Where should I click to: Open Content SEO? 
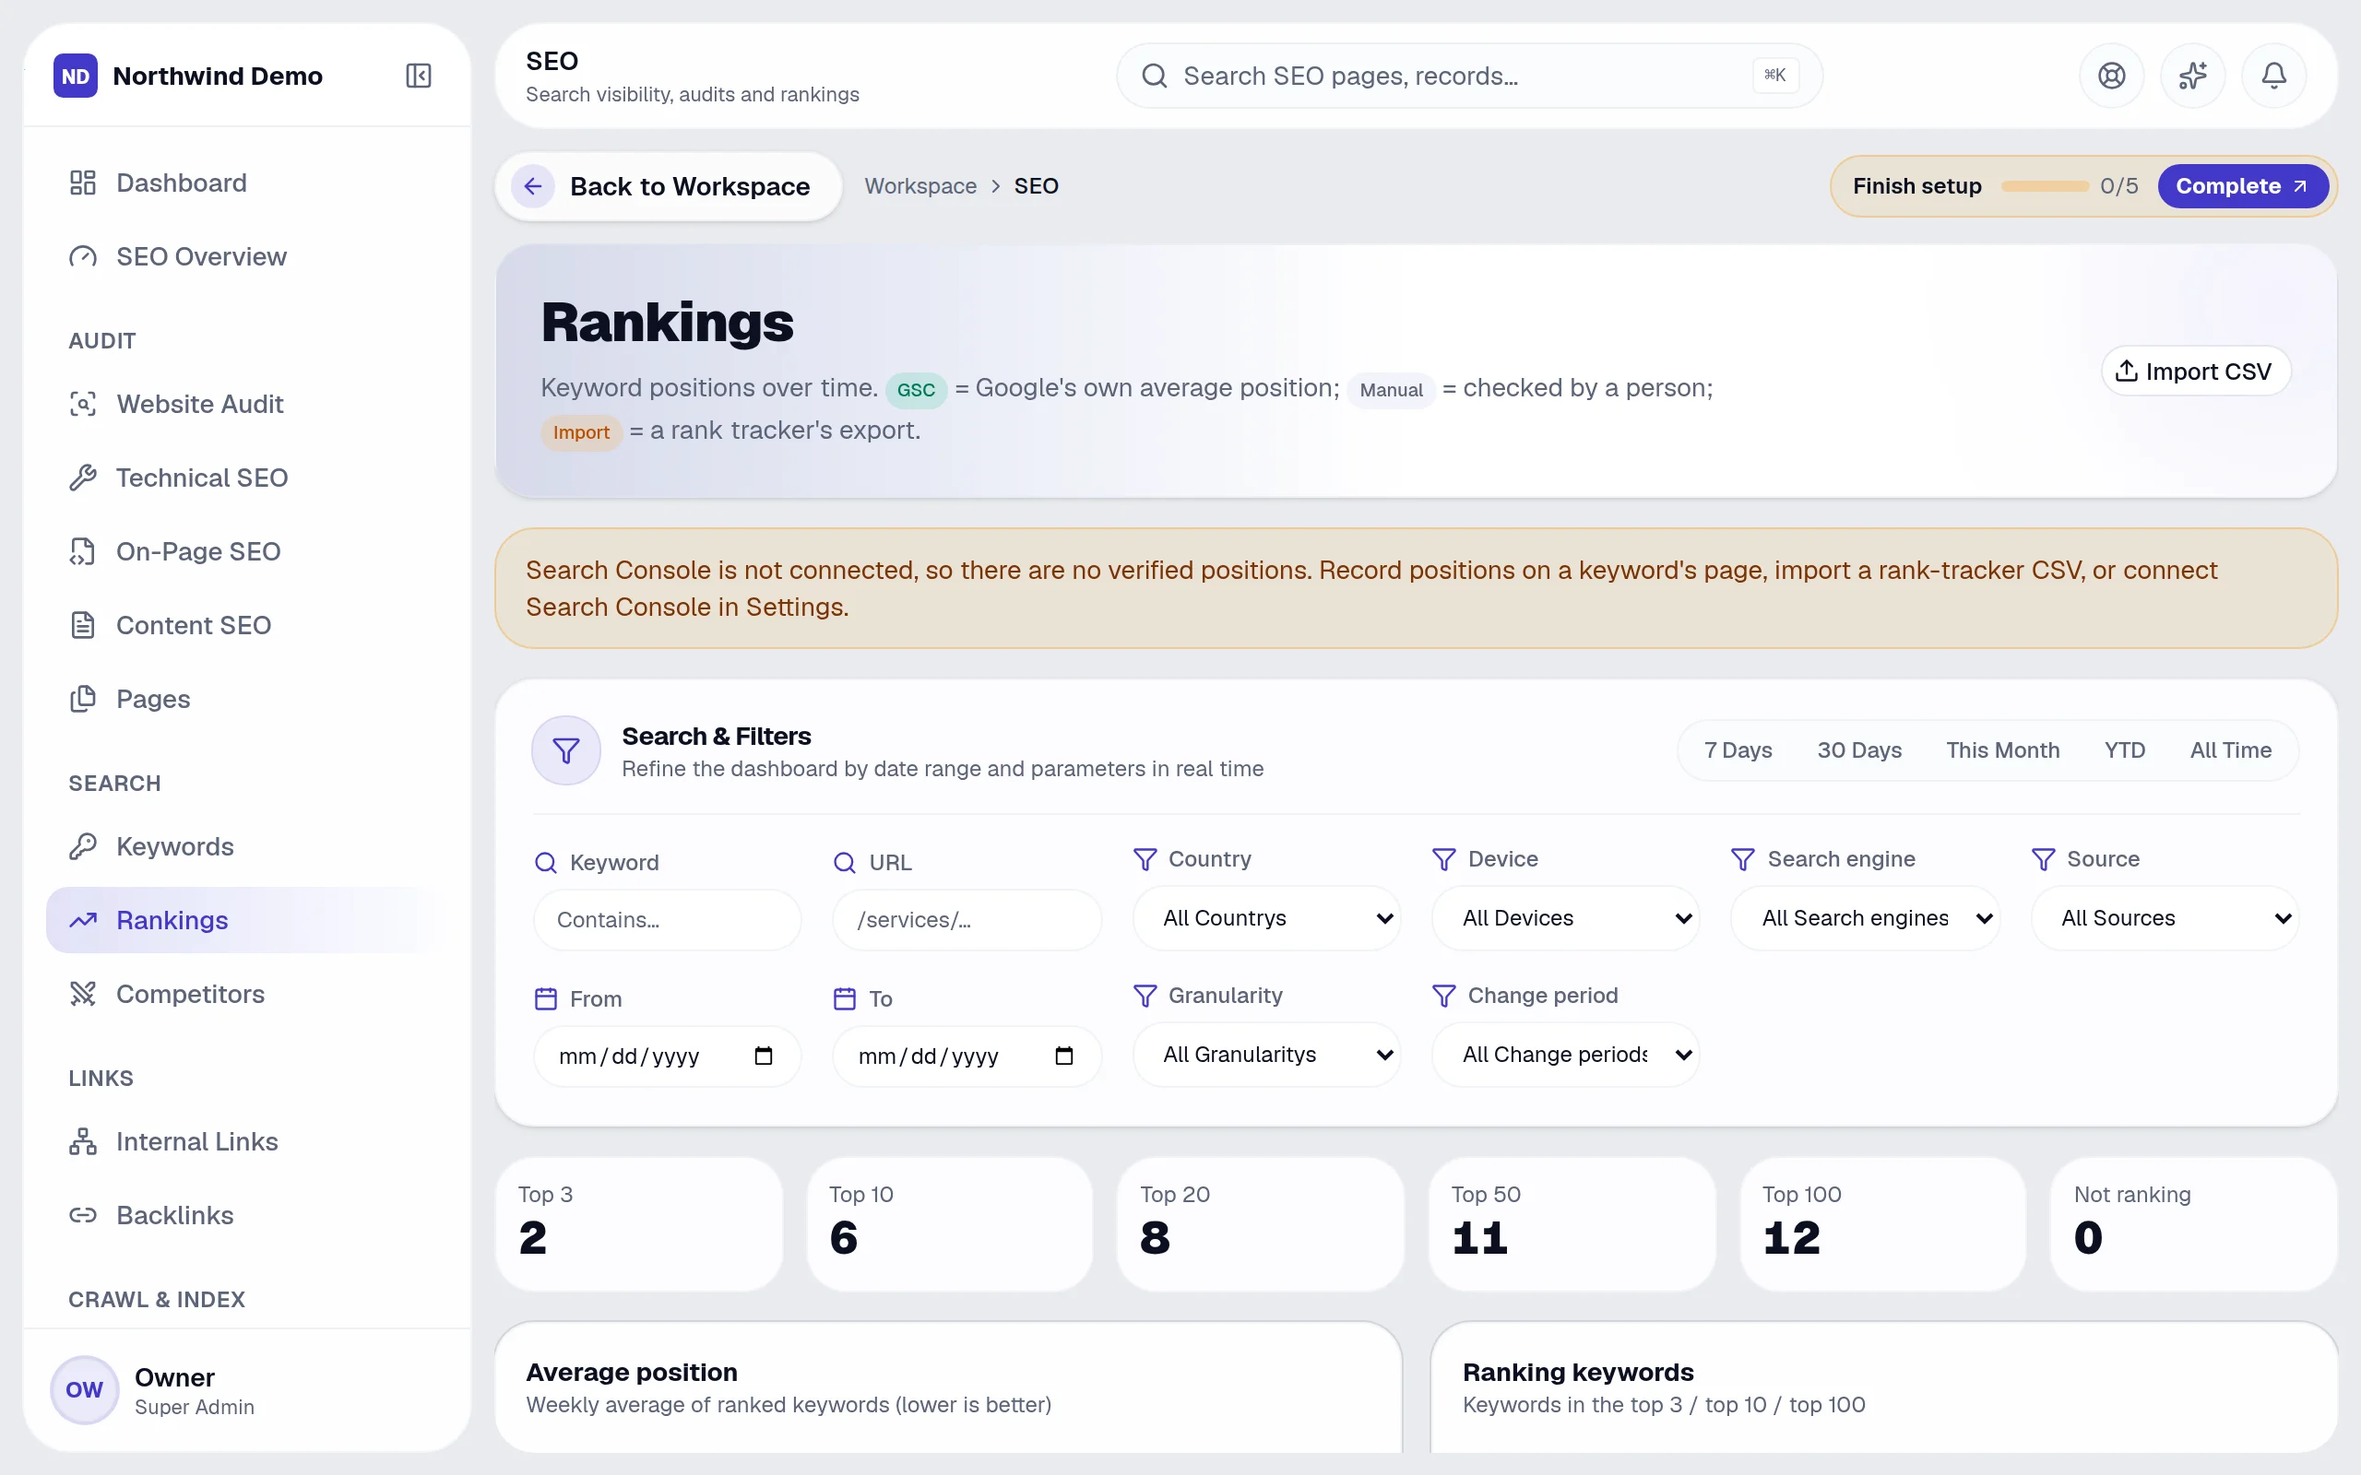247,625
